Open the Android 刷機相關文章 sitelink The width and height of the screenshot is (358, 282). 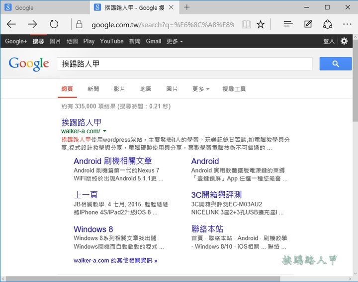(x=112, y=161)
